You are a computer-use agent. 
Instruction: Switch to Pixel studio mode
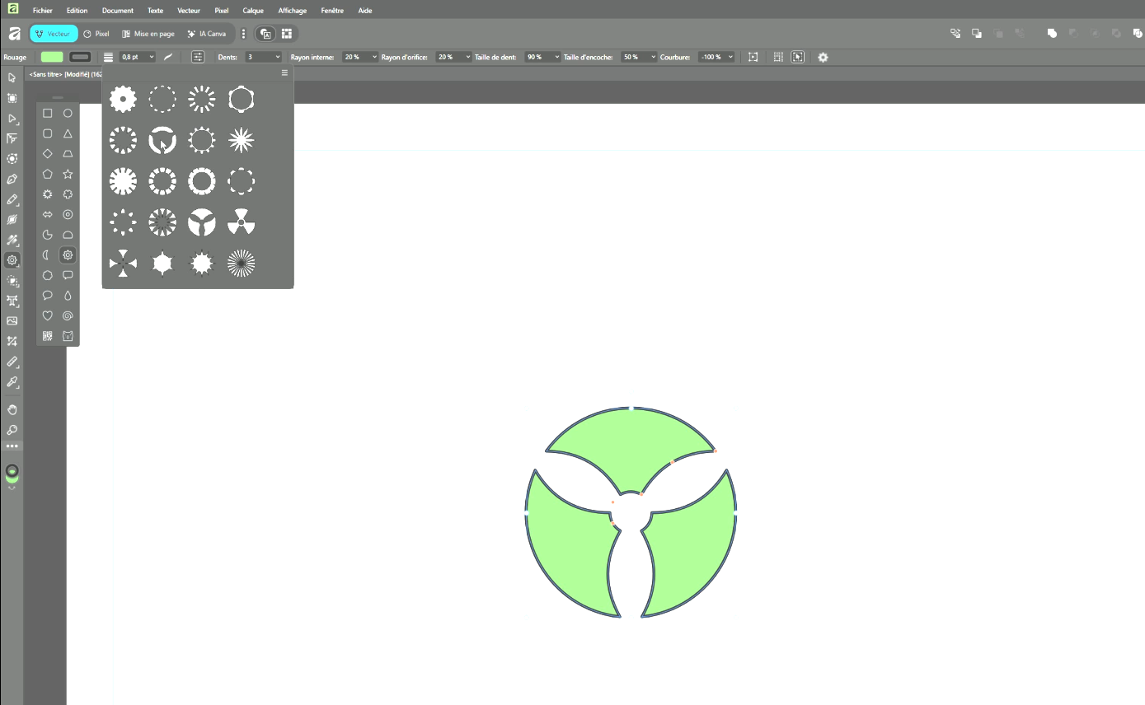pos(96,34)
